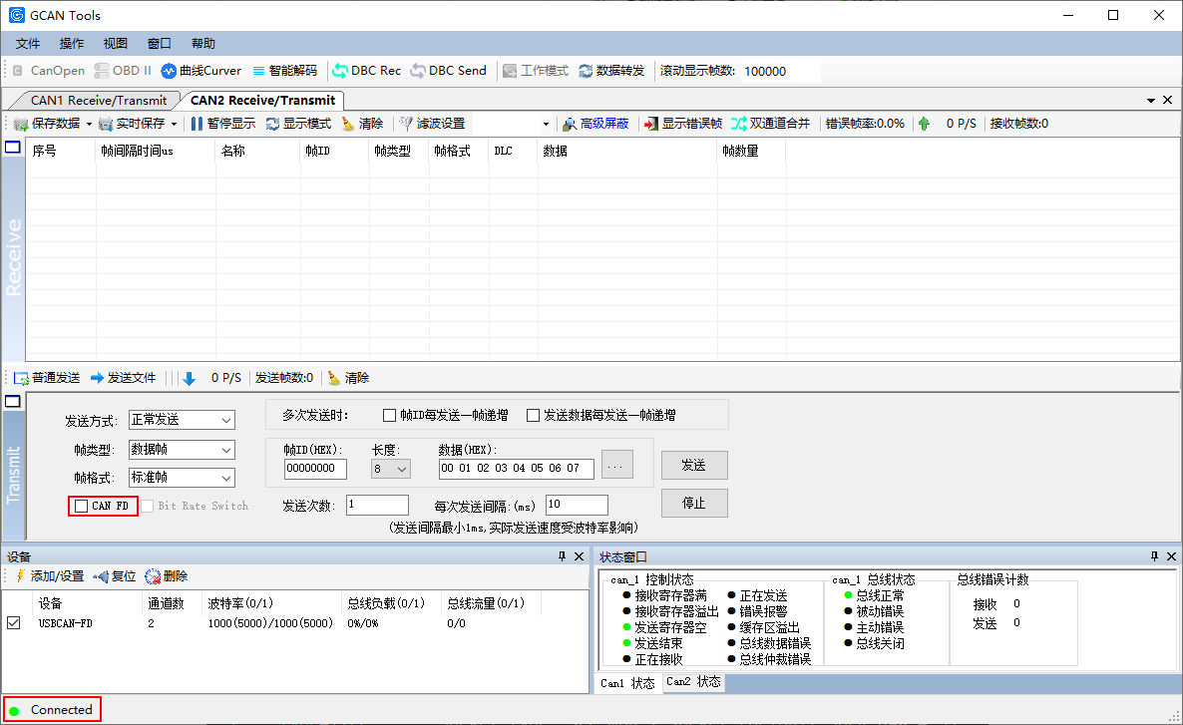Screen dimensions: 1183x725
Task: Click the 智能解码 toolbar icon
Action: (x=258, y=71)
